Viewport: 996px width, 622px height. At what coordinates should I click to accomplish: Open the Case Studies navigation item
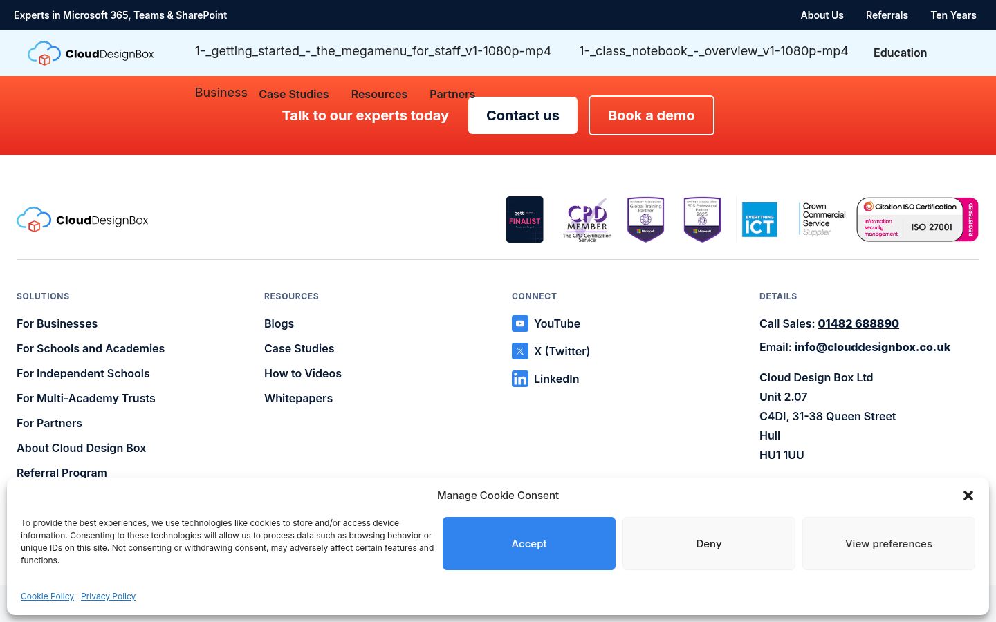pyautogui.click(x=294, y=94)
